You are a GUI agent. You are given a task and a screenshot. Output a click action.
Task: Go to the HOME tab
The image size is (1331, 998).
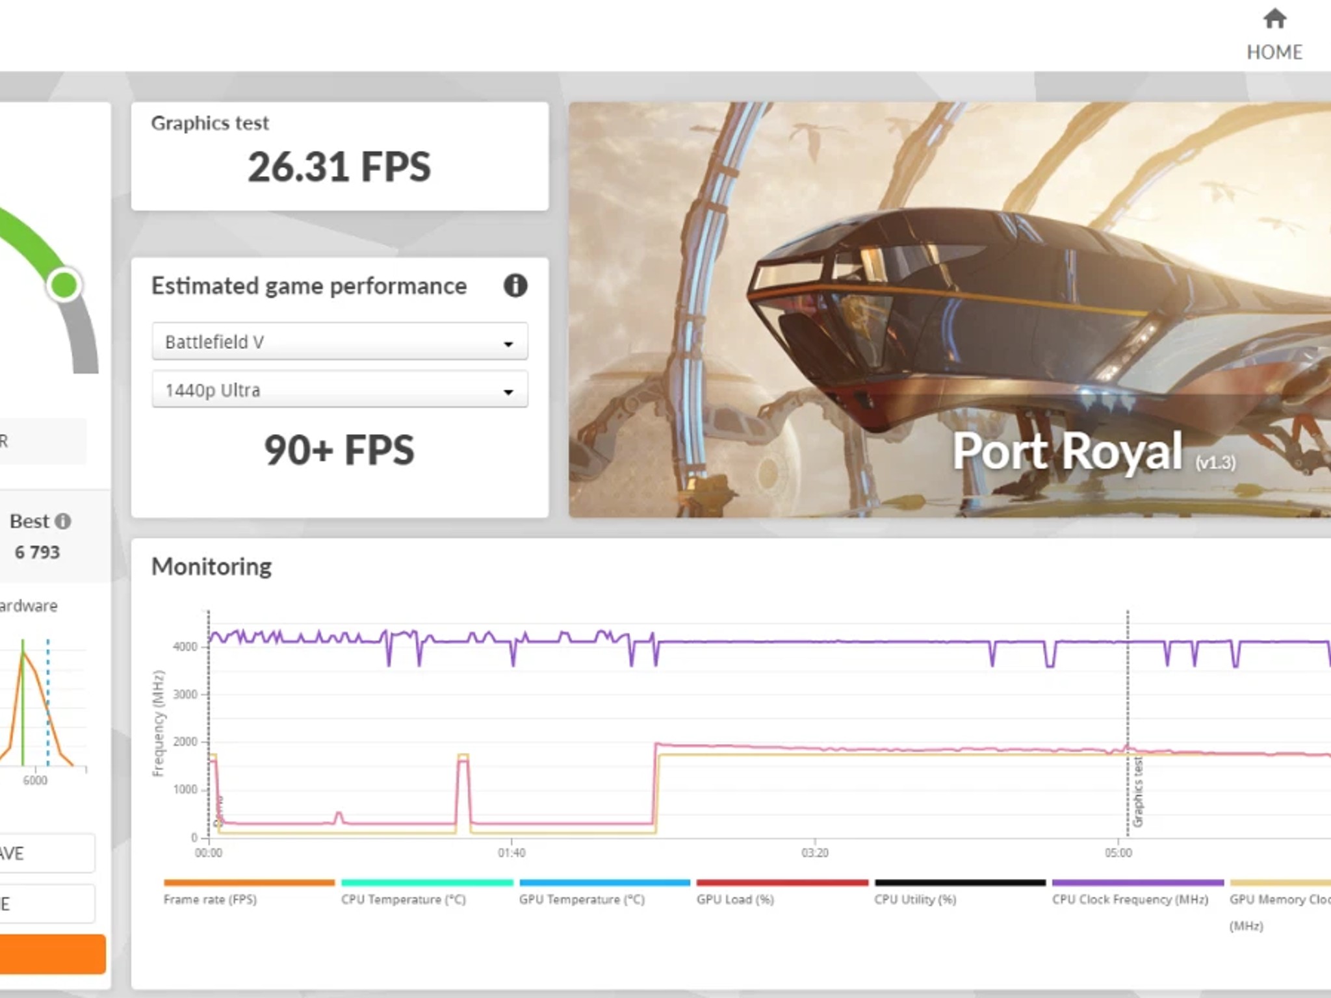tap(1274, 35)
